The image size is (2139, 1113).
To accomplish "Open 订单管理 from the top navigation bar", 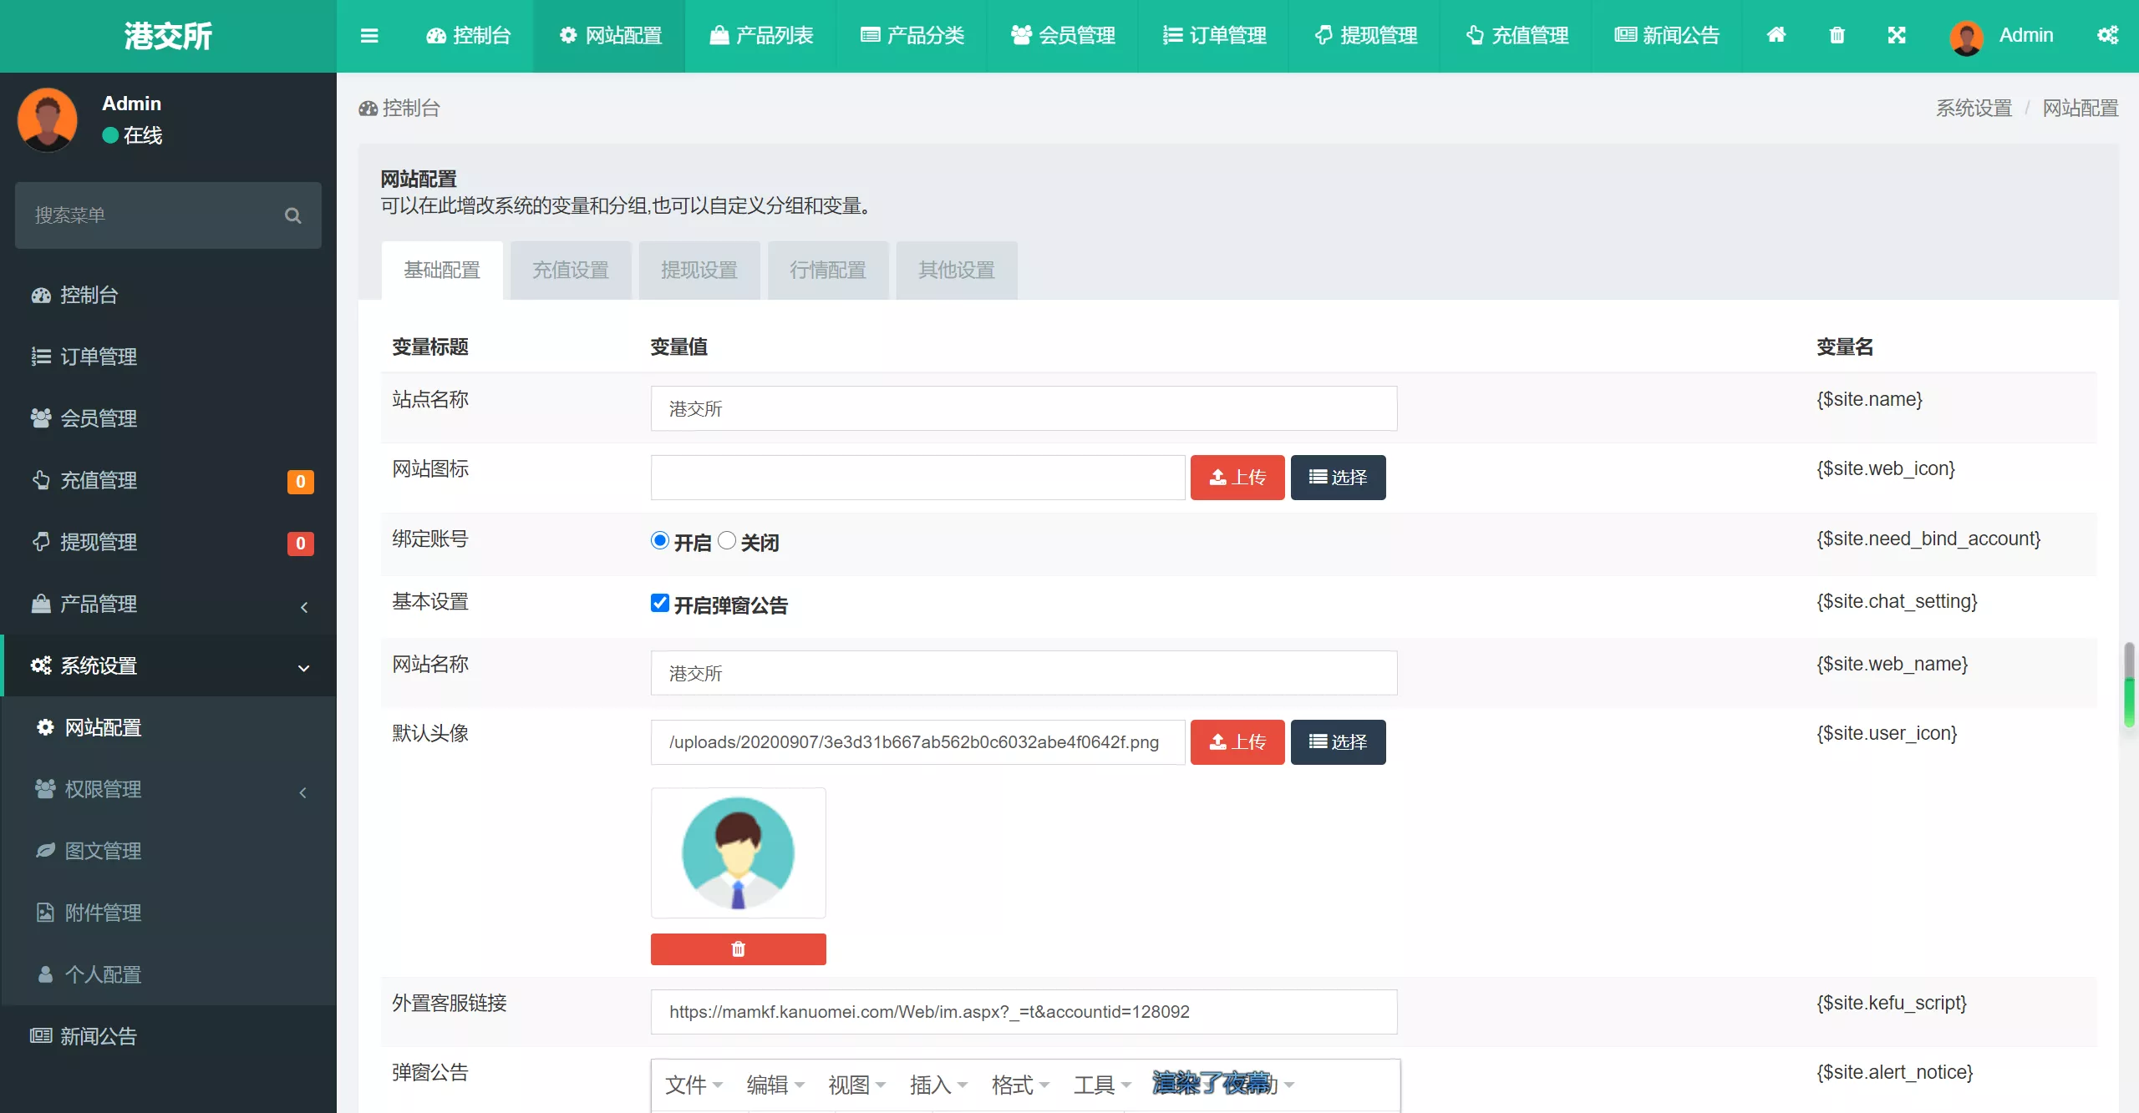I will click(1213, 36).
